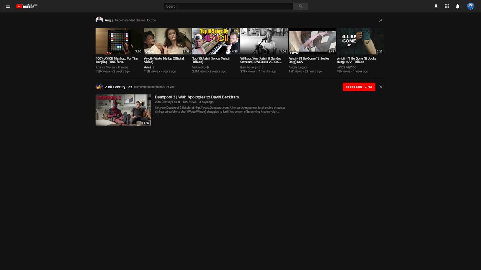Viewport: 481px width, 270px height.
Task: Click the Avicii channel avatar
Action: coord(99,20)
